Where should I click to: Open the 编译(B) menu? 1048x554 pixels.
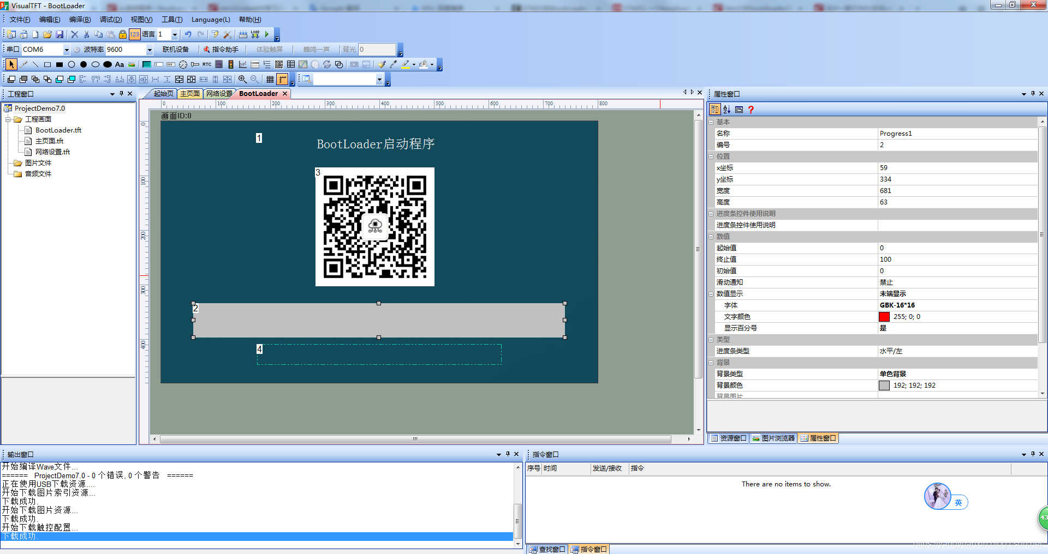click(x=80, y=20)
